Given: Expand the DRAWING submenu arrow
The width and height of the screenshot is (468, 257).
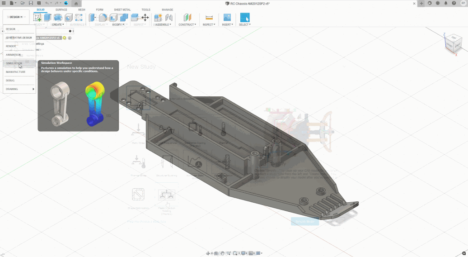Looking at the screenshot, I should pyautogui.click(x=33, y=89).
